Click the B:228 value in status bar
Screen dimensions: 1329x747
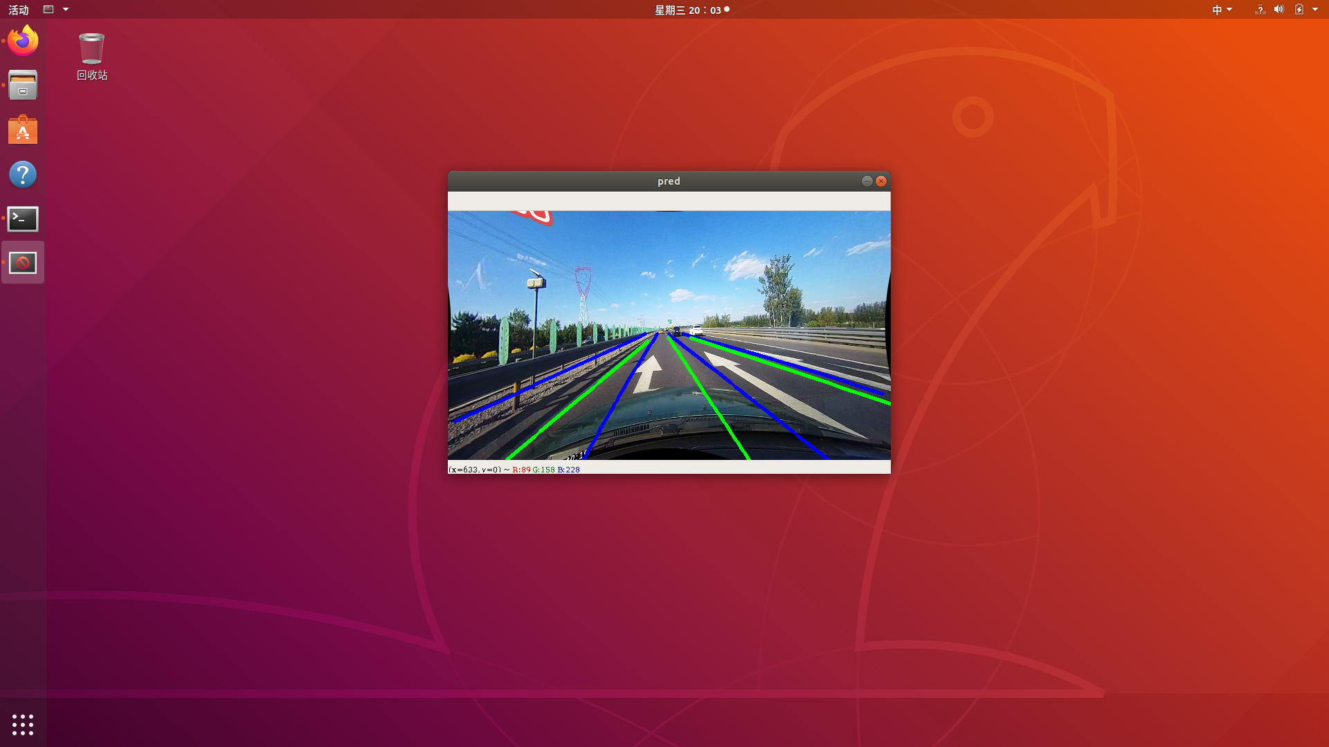(x=568, y=470)
